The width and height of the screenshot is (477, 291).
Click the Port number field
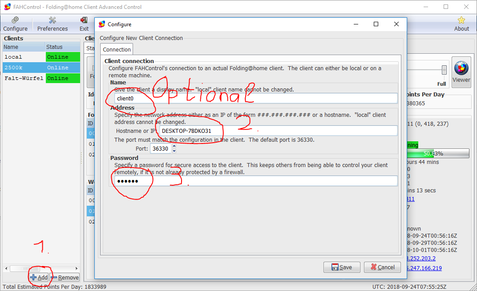pos(161,148)
